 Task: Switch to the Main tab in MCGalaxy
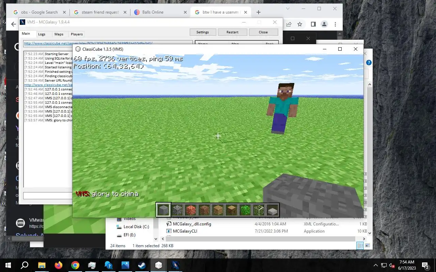(x=26, y=34)
